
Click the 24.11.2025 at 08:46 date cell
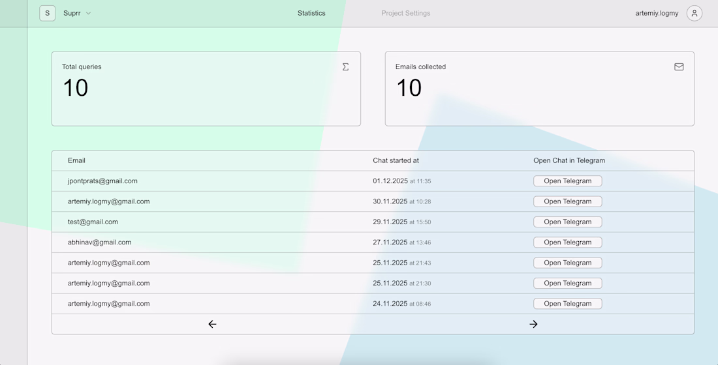(402, 304)
